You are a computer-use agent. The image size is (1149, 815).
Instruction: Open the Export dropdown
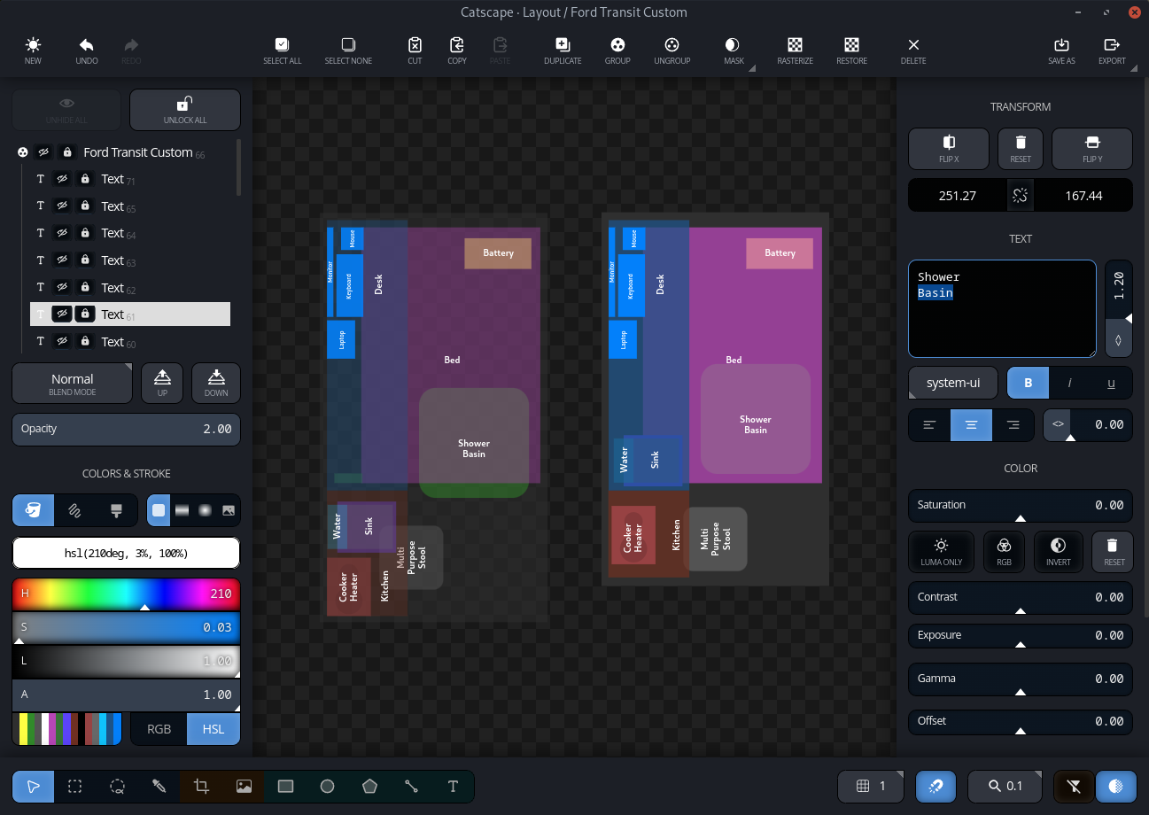point(1112,50)
